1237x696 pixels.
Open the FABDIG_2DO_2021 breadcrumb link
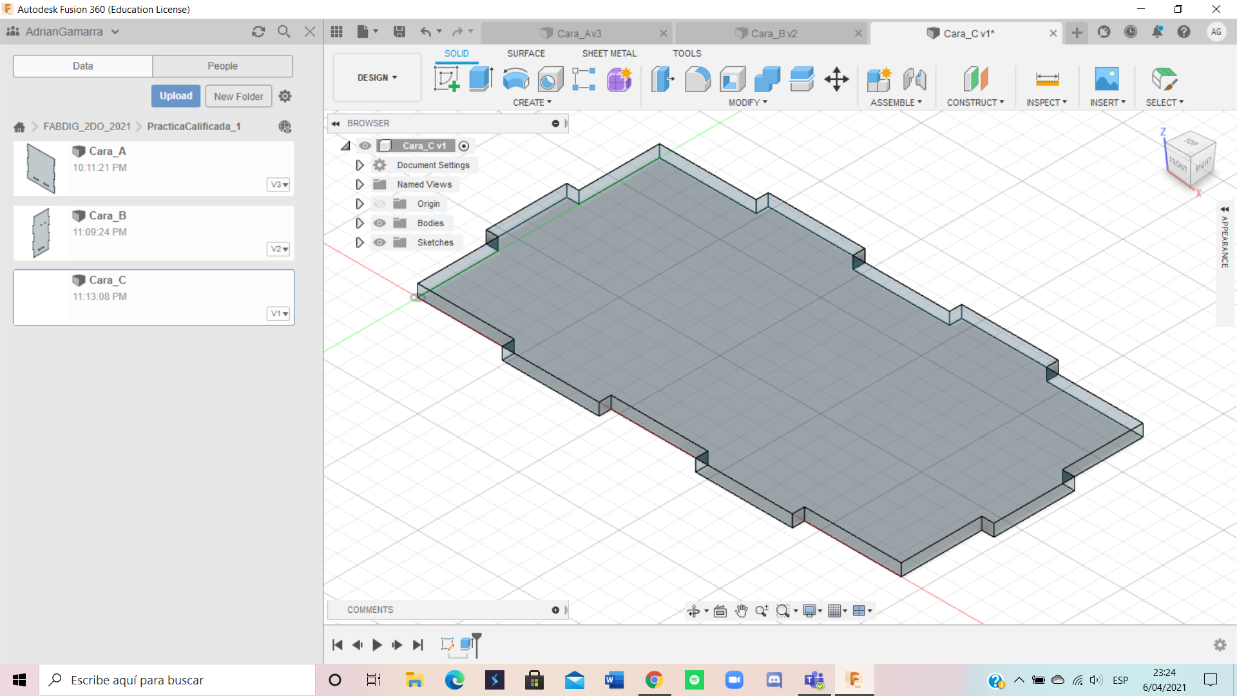point(87,126)
